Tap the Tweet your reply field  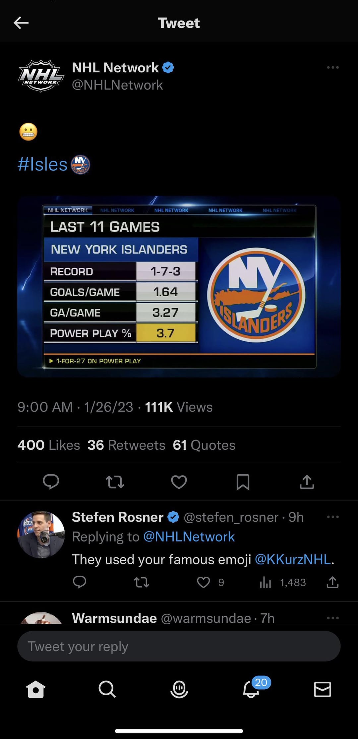[x=179, y=646]
